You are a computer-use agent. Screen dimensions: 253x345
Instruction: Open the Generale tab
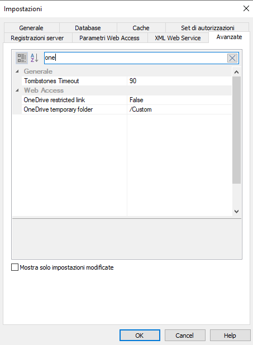coord(31,28)
